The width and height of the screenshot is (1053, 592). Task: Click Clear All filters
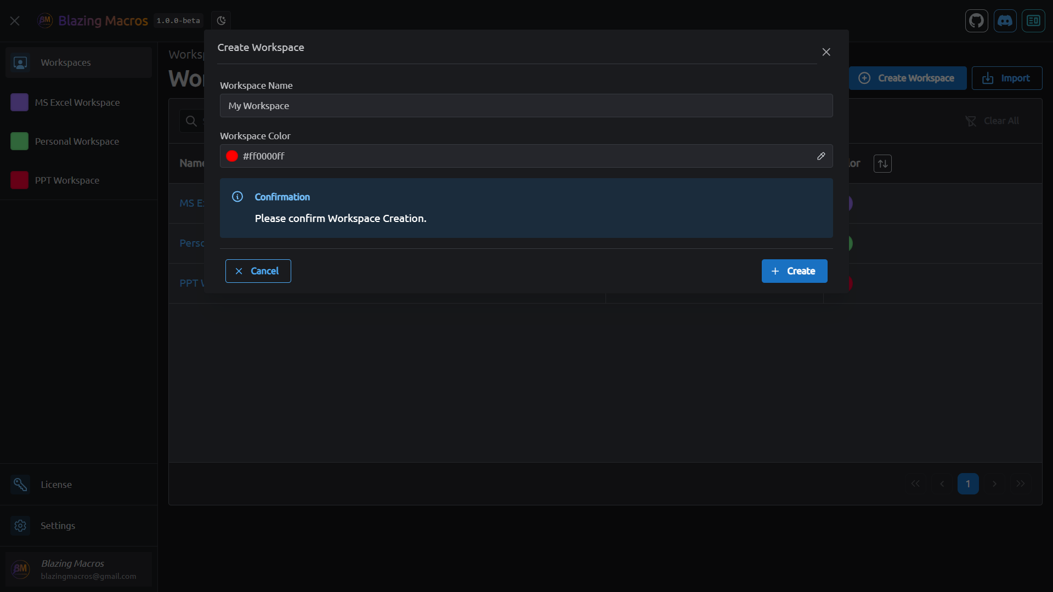tap(992, 121)
